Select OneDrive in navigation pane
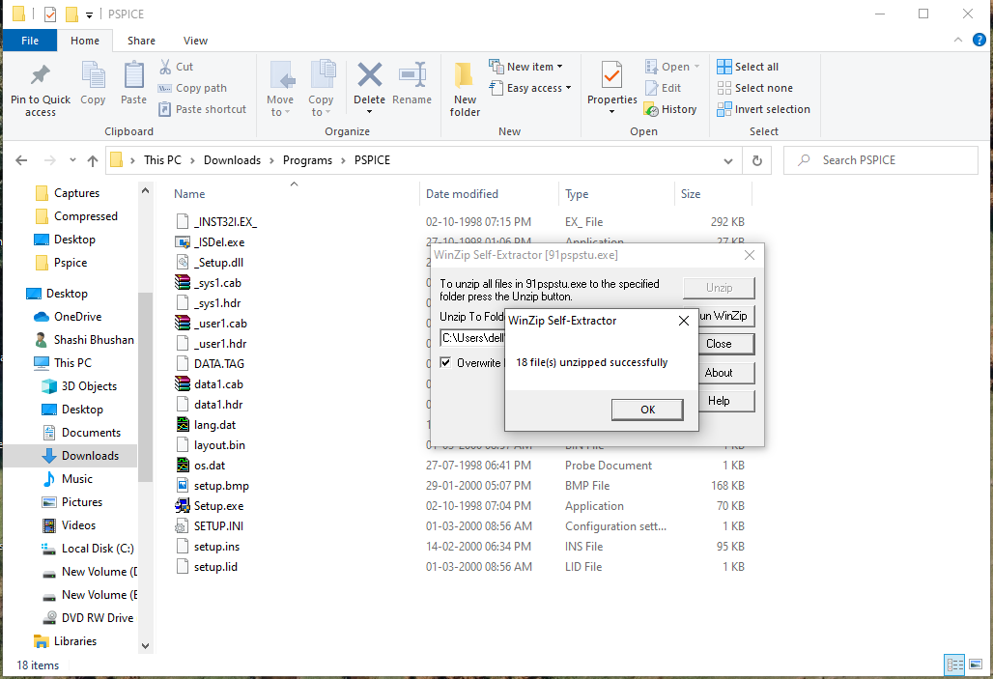This screenshot has height=679, width=993. tap(77, 316)
